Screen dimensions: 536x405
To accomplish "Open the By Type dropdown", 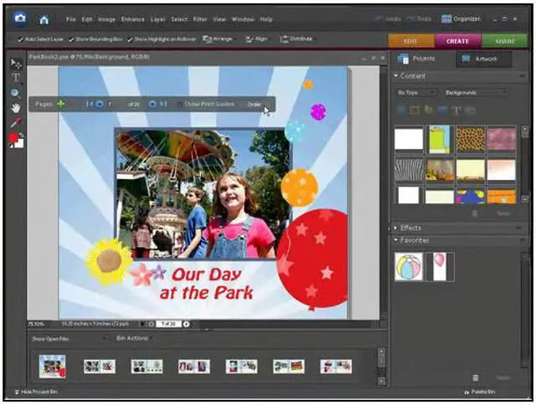I will 416,92.
